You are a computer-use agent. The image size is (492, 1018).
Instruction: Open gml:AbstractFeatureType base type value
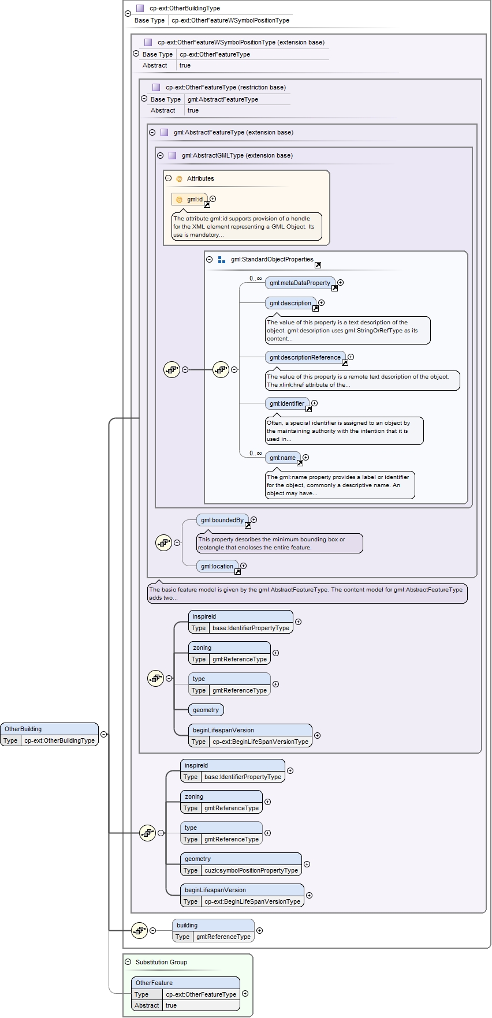(223, 99)
